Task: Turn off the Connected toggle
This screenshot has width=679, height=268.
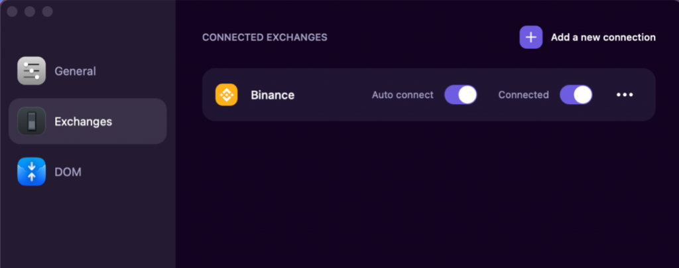Action: coord(576,95)
